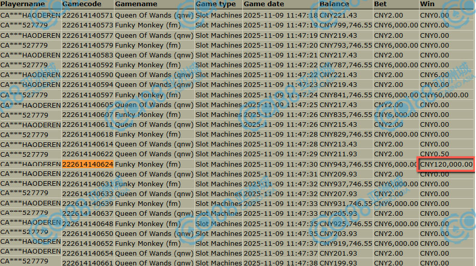476x266 pixels.
Task: Click the Gamecode column header
Action: click(x=81, y=4)
